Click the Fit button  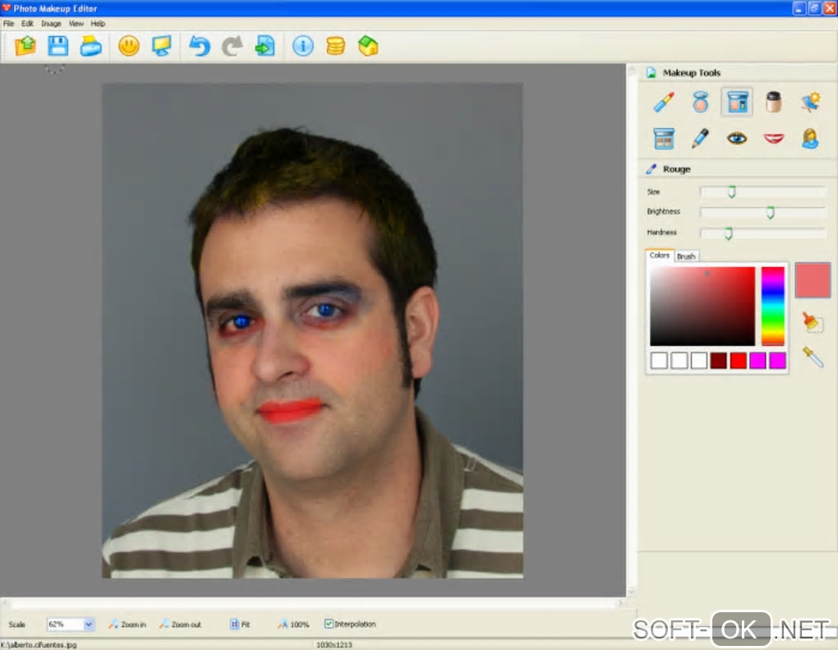(241, 624)
